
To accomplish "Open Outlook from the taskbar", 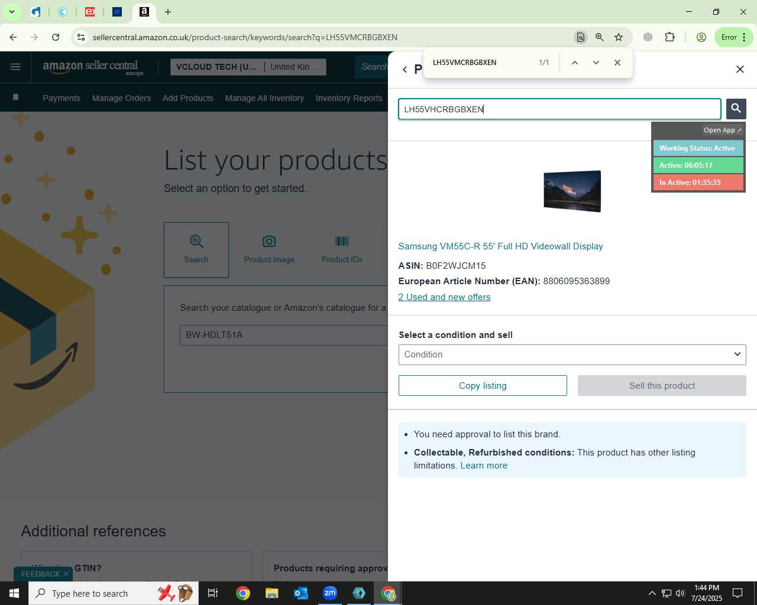I will pyautogui.click(x=301, y=593).
